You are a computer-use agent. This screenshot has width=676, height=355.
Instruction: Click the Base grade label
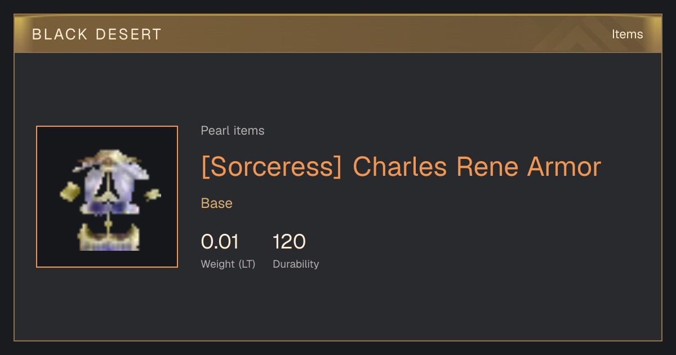[x=217, y=203]
